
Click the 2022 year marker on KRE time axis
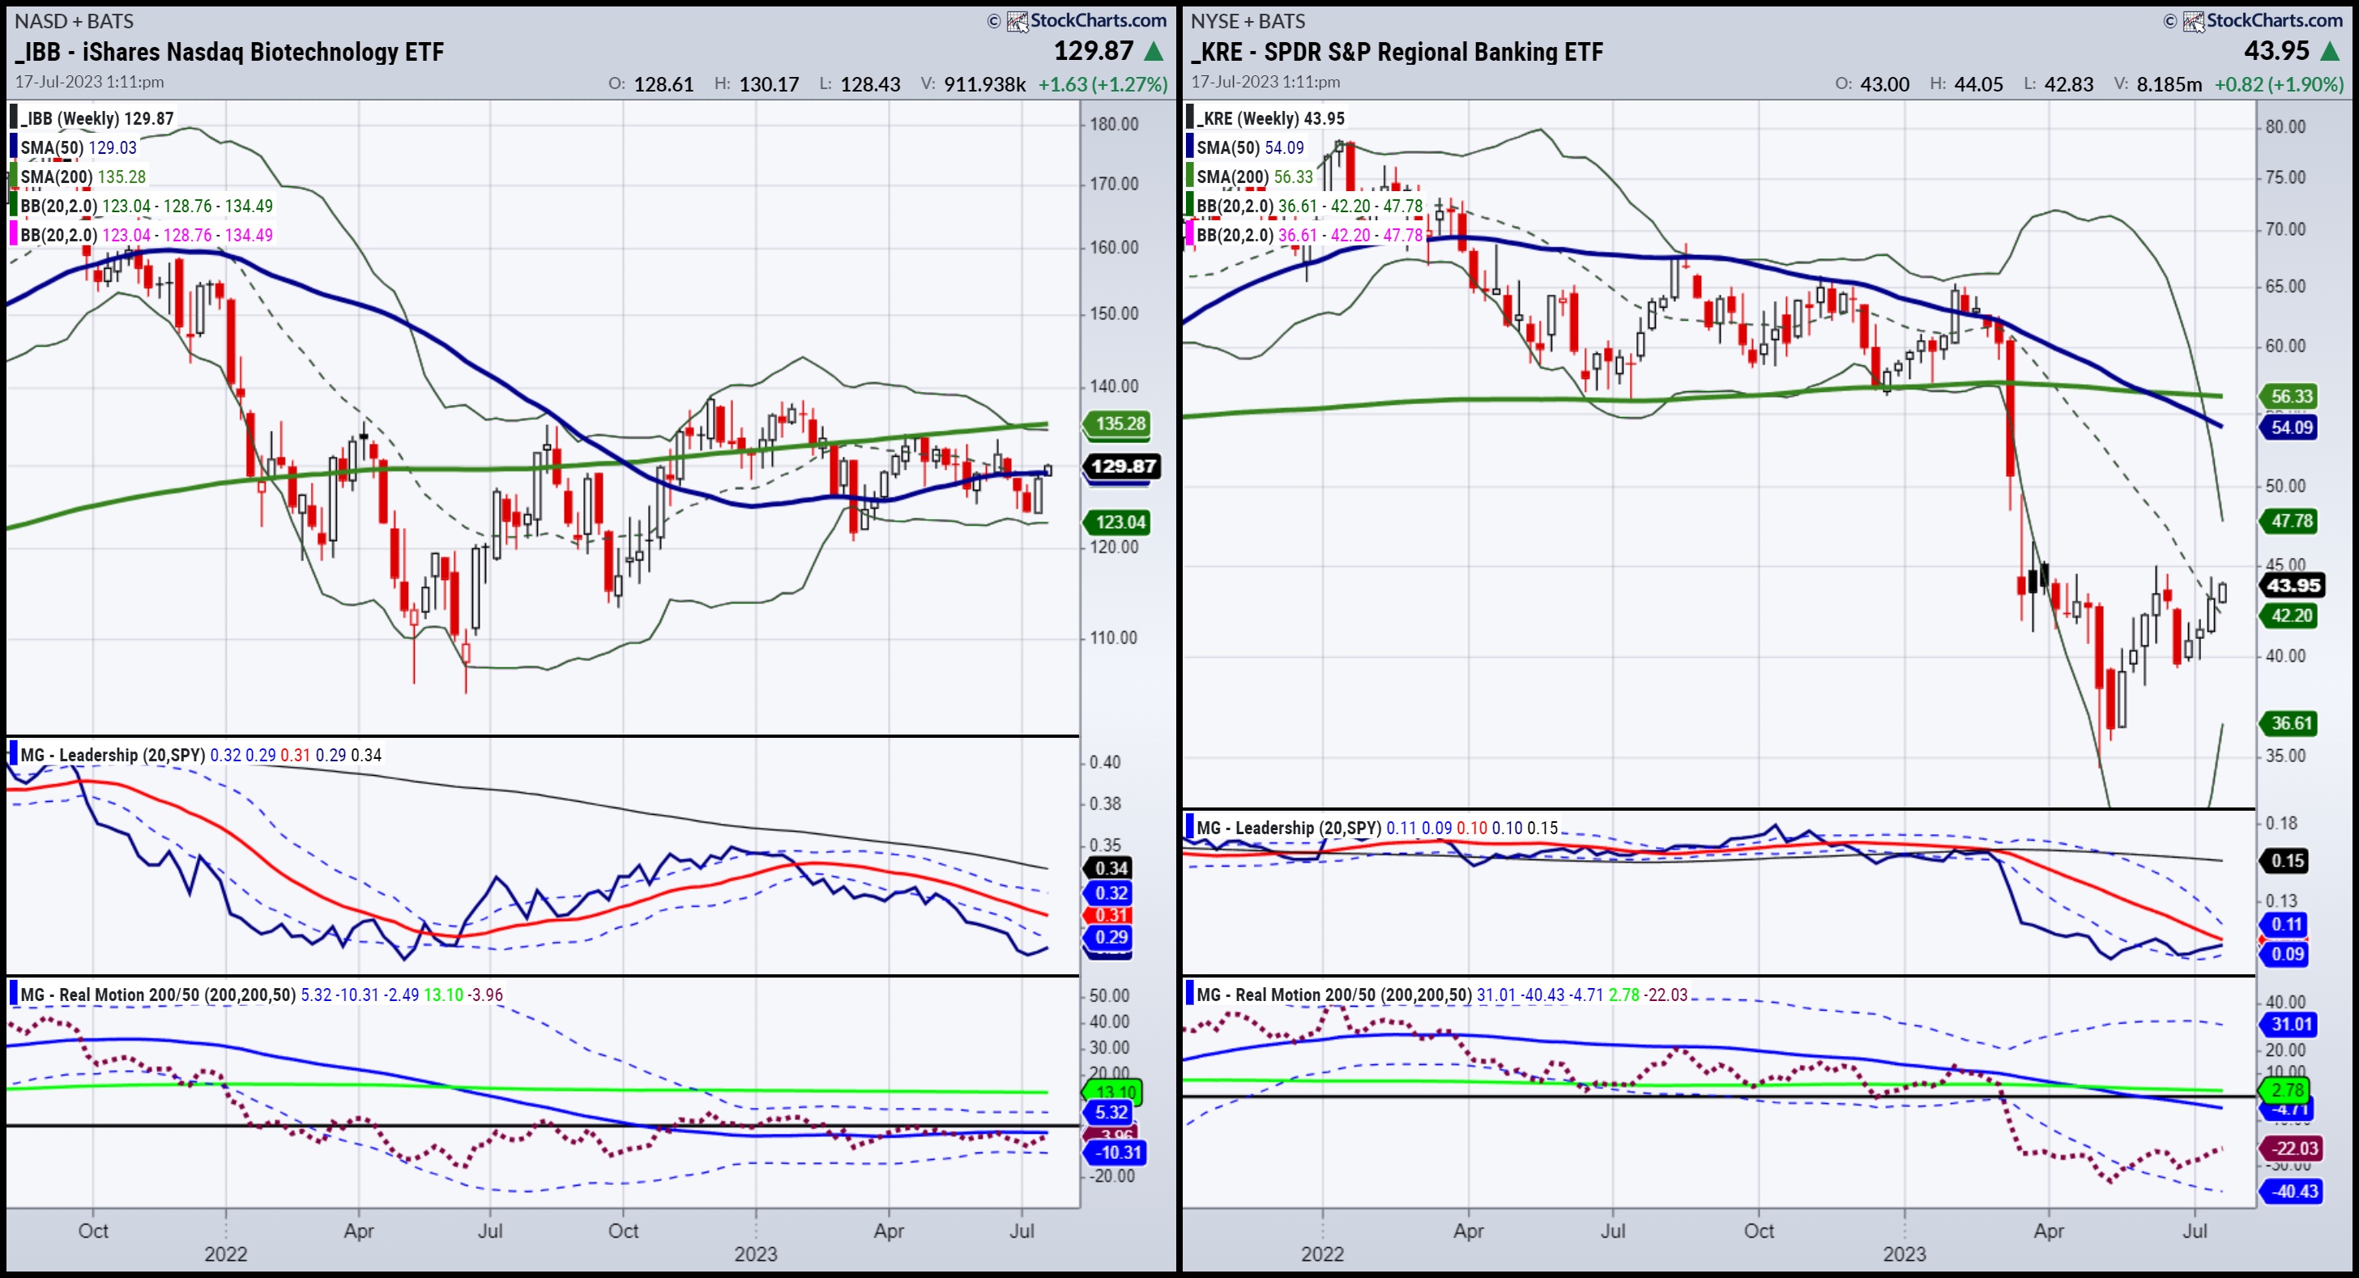1322,1253
